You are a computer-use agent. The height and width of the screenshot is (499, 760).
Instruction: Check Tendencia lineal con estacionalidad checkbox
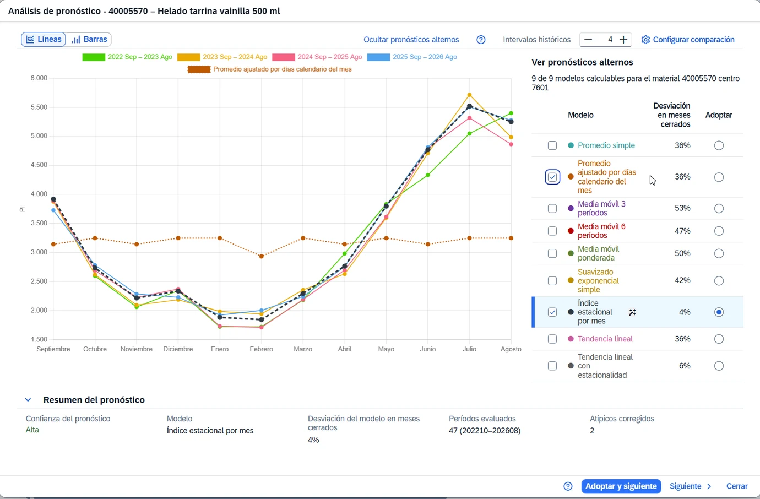(552, 366)
